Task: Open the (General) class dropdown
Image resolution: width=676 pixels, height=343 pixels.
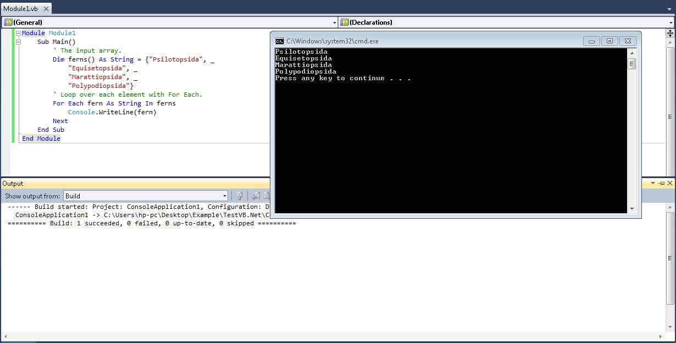Action: tap(169, 23)
